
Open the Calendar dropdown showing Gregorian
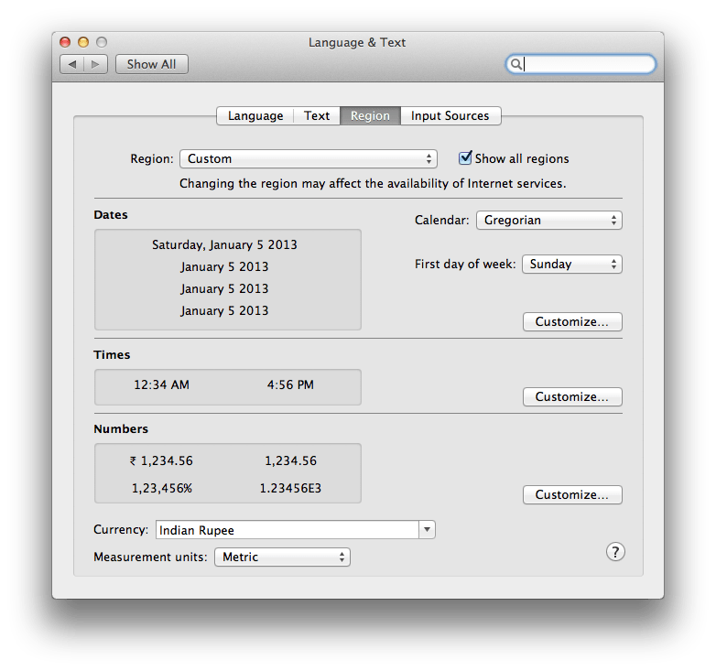click(548, 221)
